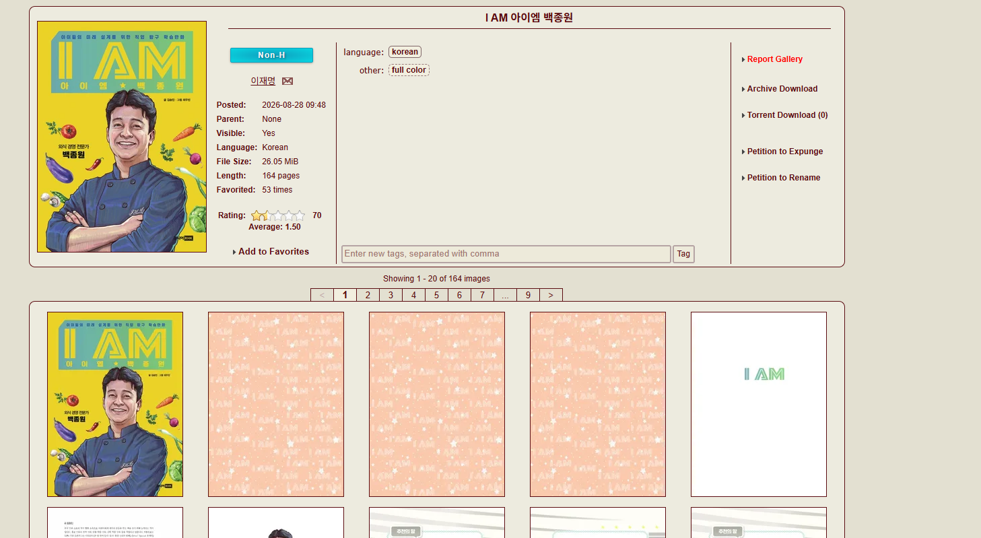
Task: Jump to page 6 in the pagination
Action: (x=459, y=295)
